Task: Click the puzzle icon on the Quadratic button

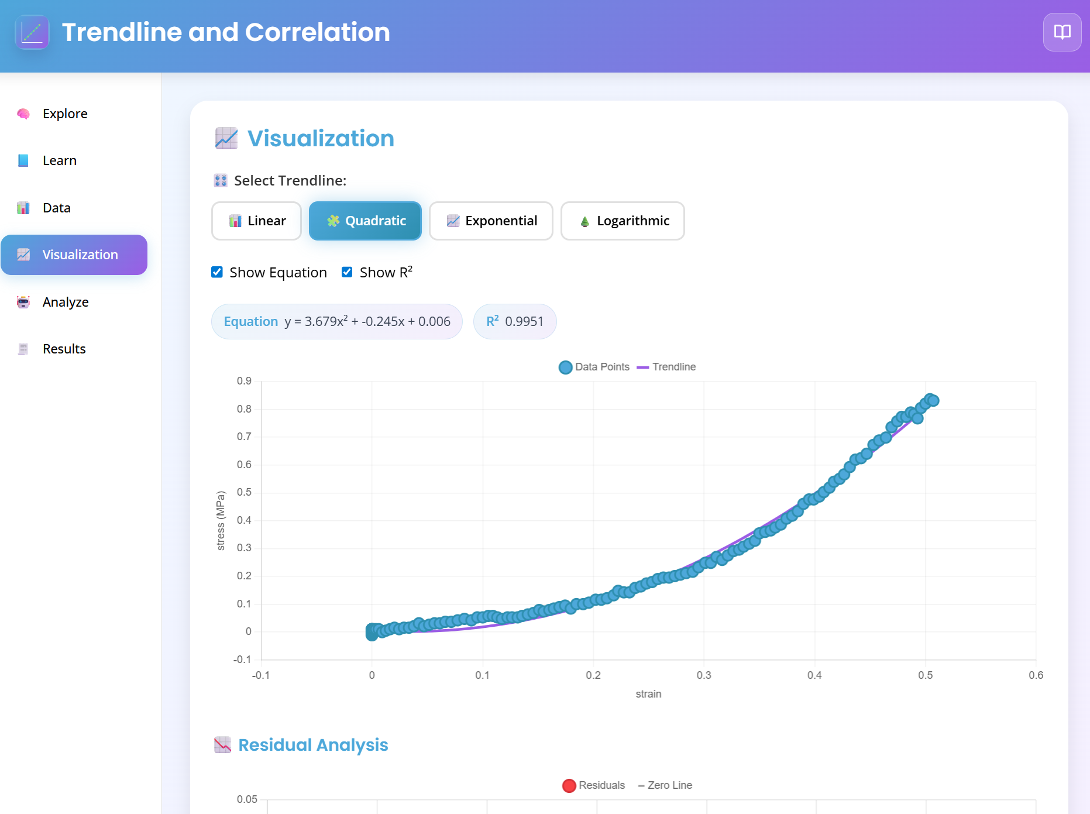Action: (334, 221)
